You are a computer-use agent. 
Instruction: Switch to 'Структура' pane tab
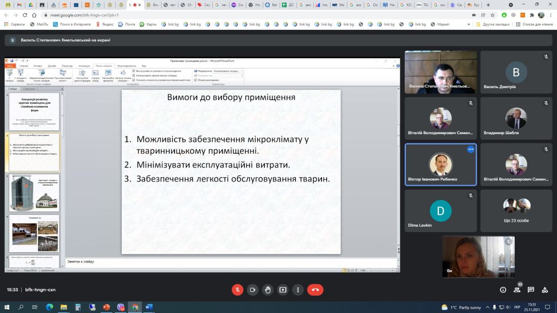29,89
